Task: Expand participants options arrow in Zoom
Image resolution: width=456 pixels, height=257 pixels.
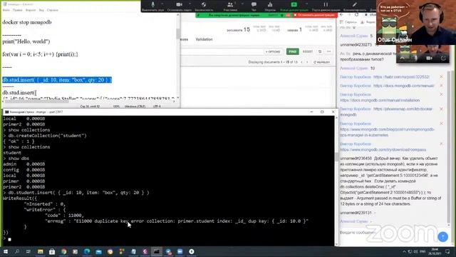Action: point(242,4)
